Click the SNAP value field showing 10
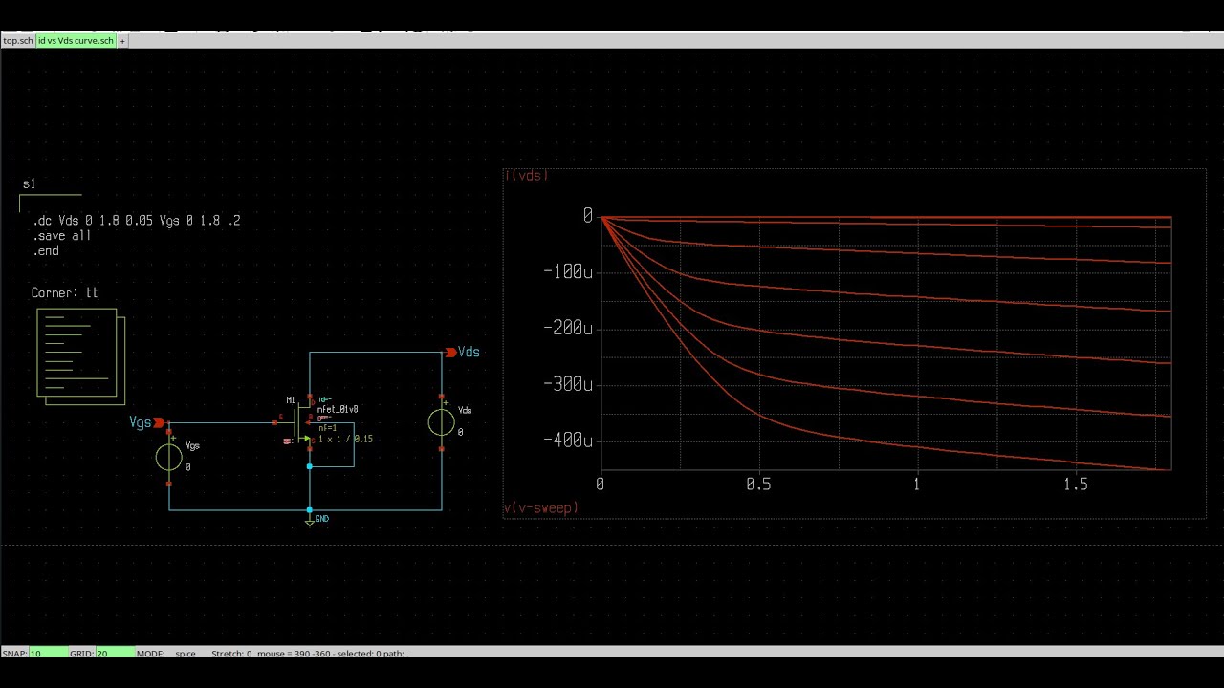1224x688 pixels. click(x=48, y=654)
